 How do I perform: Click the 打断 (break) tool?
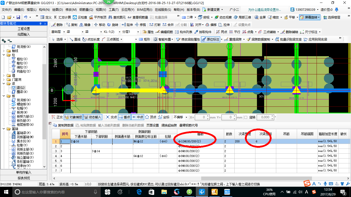[x=155, y=25]
